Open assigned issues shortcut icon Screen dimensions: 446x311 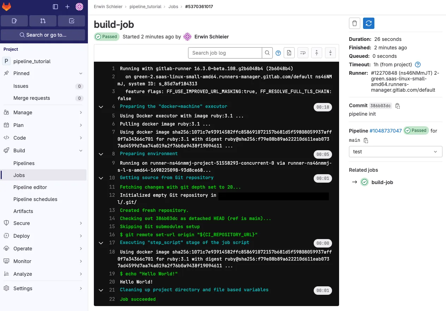coord(14,21)
